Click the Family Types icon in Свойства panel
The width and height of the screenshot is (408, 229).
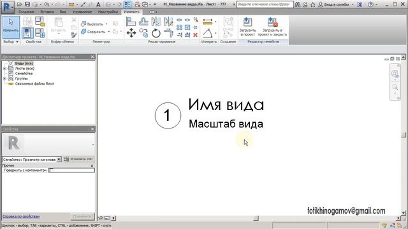pos(40,33)
